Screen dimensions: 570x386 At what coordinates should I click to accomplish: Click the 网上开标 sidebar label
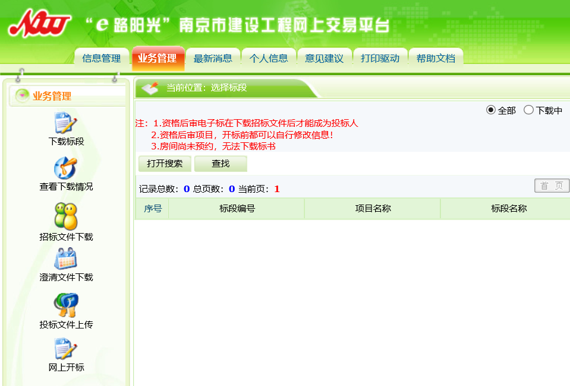point(66,368)
